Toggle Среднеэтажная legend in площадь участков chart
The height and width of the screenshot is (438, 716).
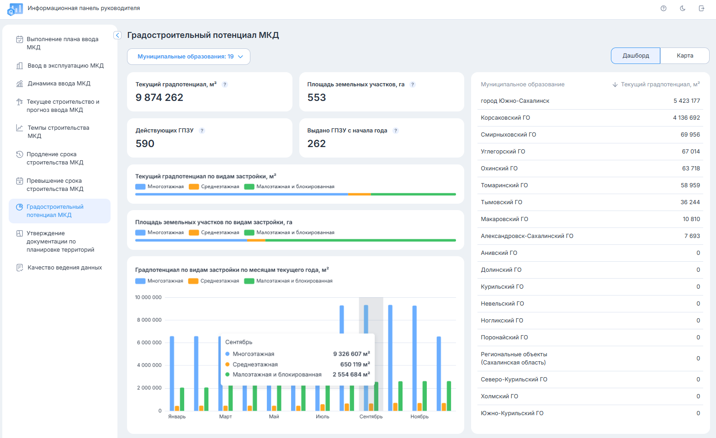coord(214,233)
